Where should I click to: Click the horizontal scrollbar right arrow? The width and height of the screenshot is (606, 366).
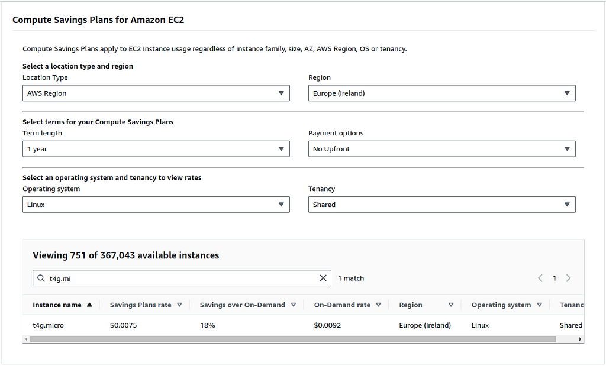[580, 339]
